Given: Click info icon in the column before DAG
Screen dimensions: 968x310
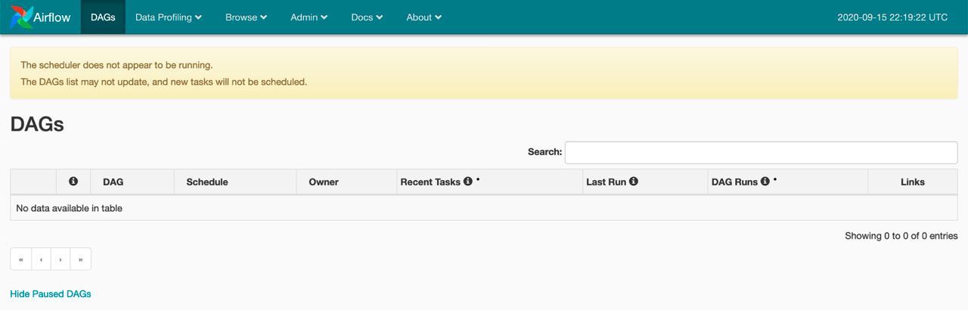Looking at the screenshot, I should [x=73, y=181].
